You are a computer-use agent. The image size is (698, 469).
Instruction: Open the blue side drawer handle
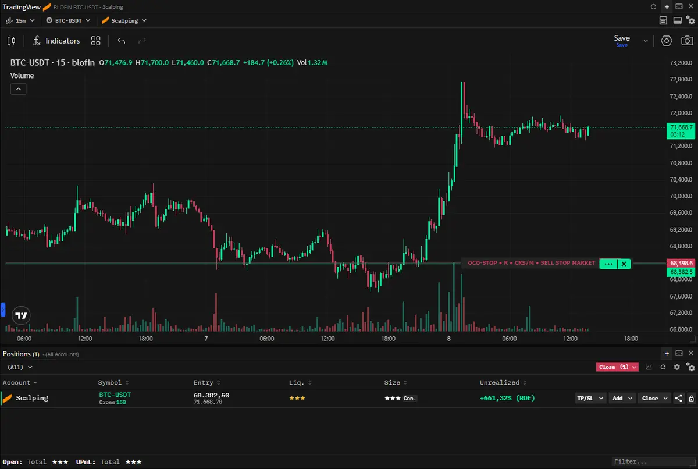click(2, 309)
